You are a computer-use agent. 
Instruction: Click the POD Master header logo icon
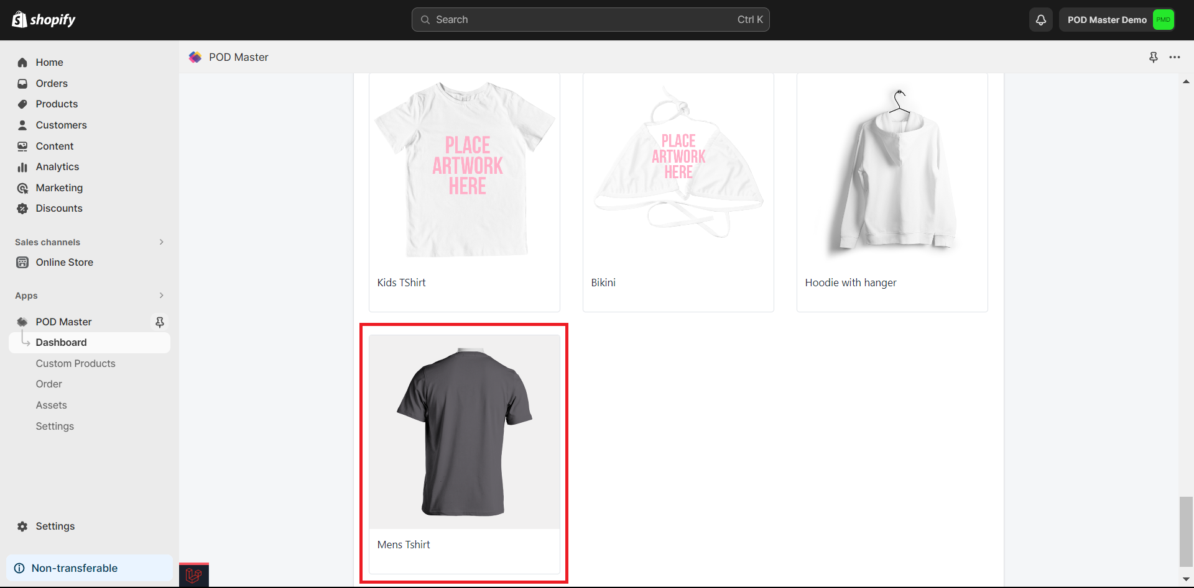pos(195,57)
